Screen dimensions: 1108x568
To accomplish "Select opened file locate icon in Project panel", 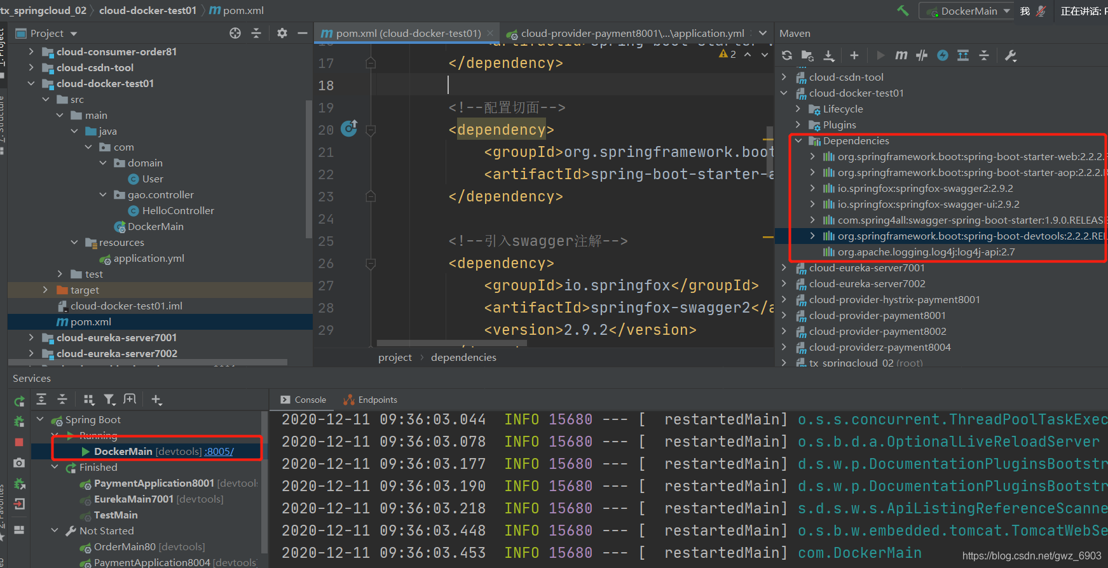I will [x=235, y=33].
